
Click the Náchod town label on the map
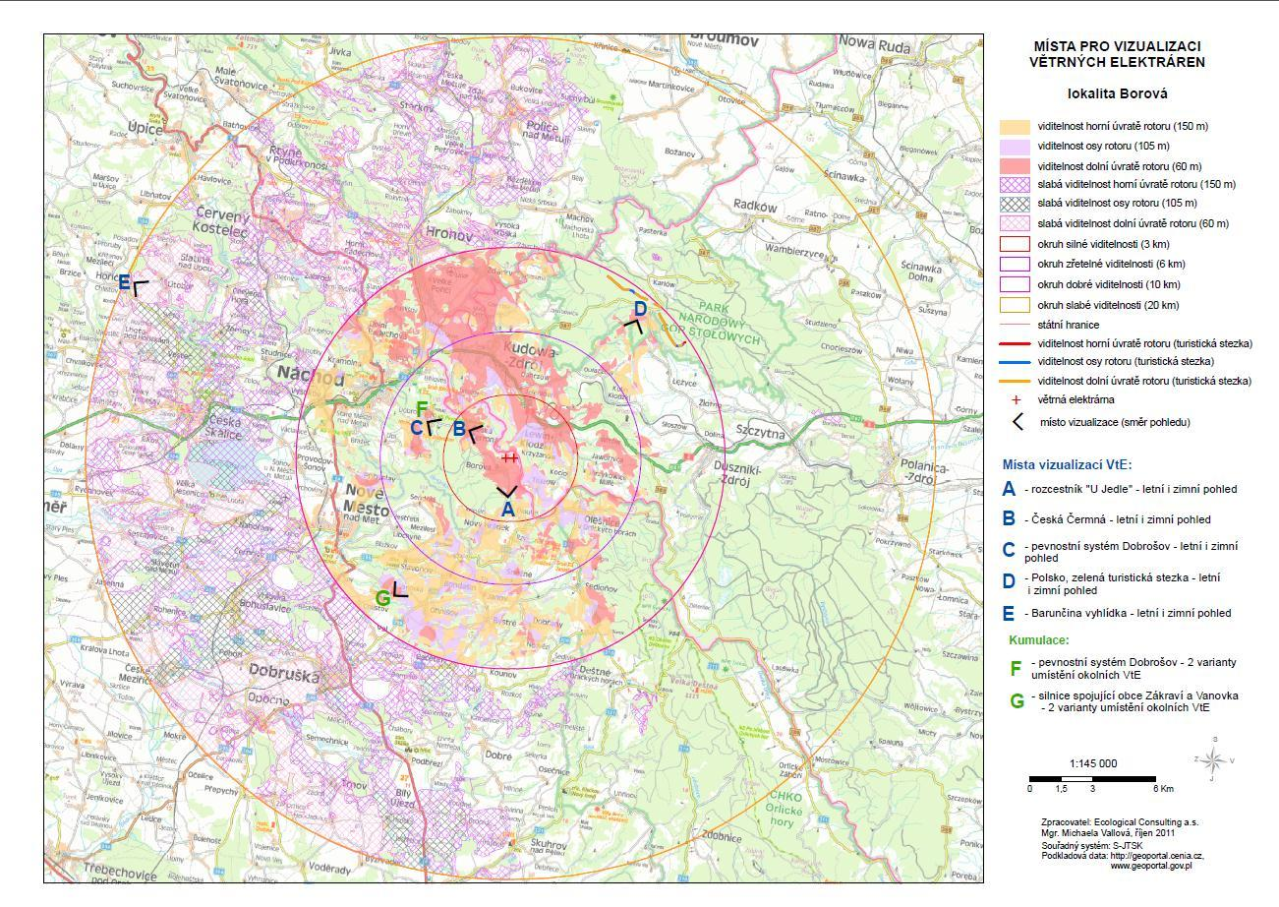click(x=312, y=375)
